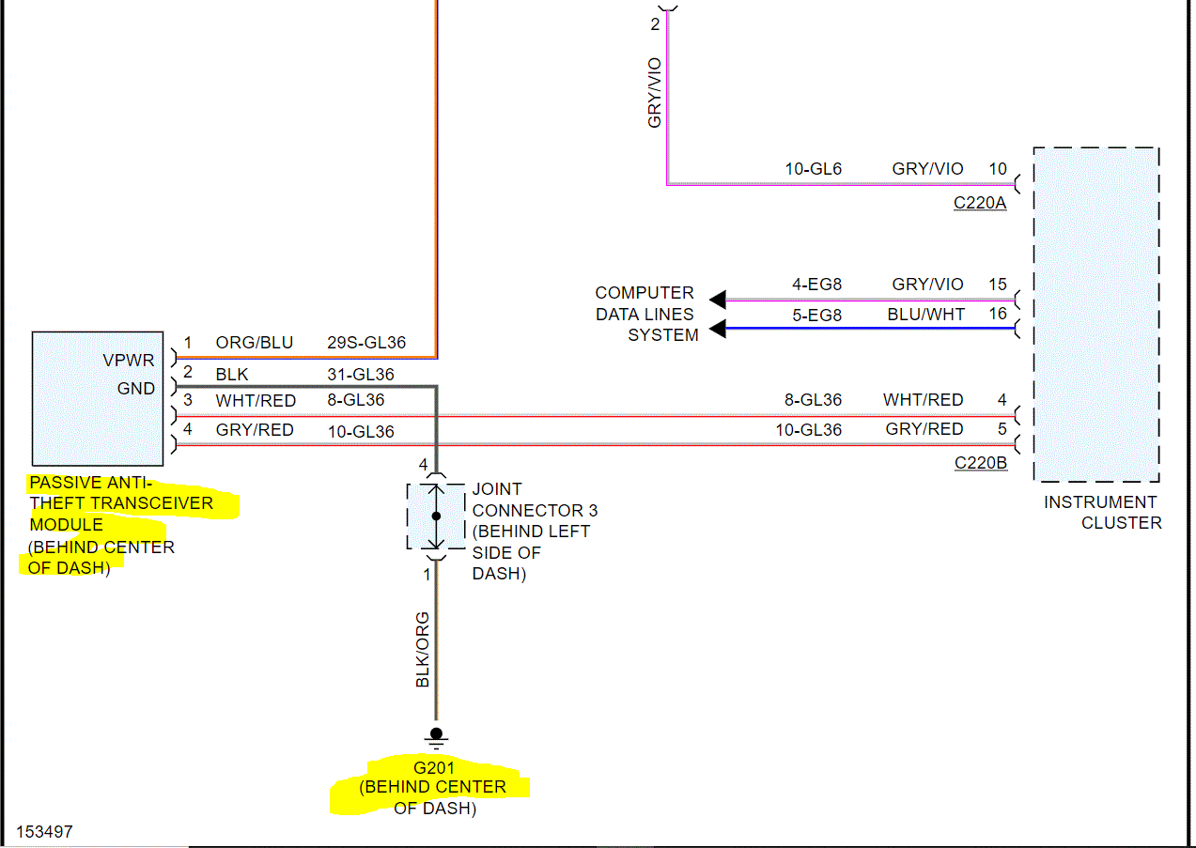
Task: Click the WHT/RED label at module pin 3
Action: tap(256, 401)
